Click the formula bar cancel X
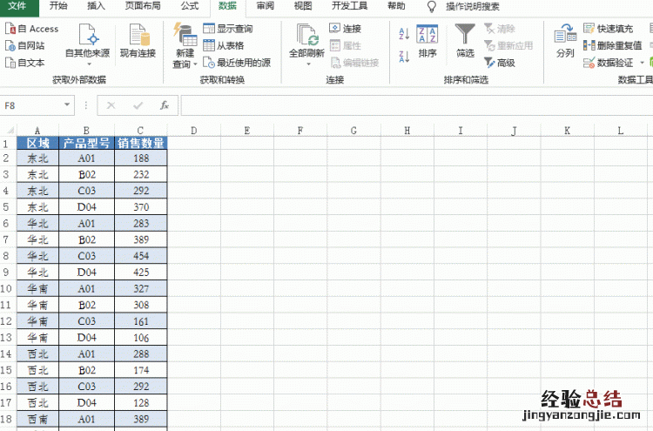This screenshot has height=431, width=653. [x=111, y=105]
